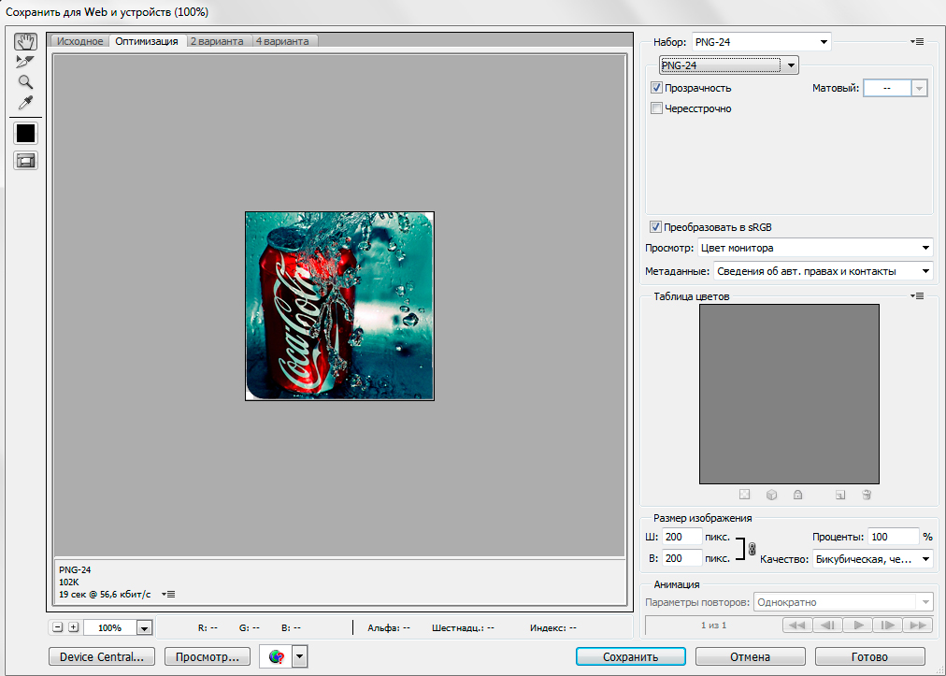
Task: Open the Качество resampling dropdown
Action: pyautogui.click(x=872, y=559)
